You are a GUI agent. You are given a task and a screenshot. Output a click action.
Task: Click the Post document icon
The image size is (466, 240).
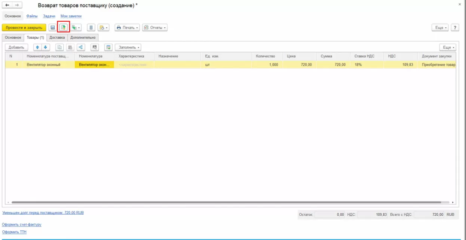click(64, 28)
